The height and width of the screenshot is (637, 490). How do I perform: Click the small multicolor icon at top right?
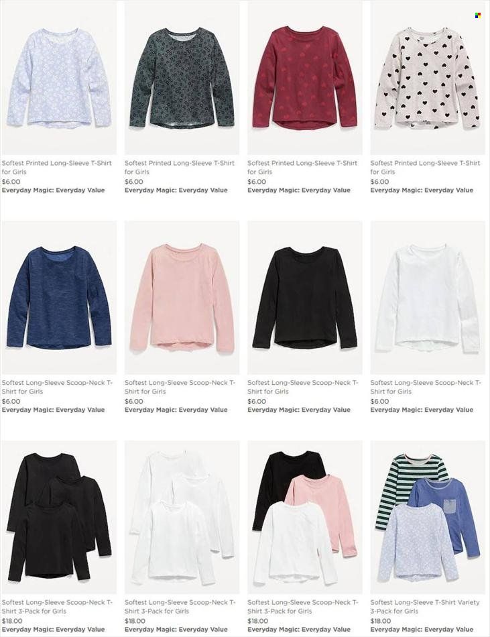(478, 15)
